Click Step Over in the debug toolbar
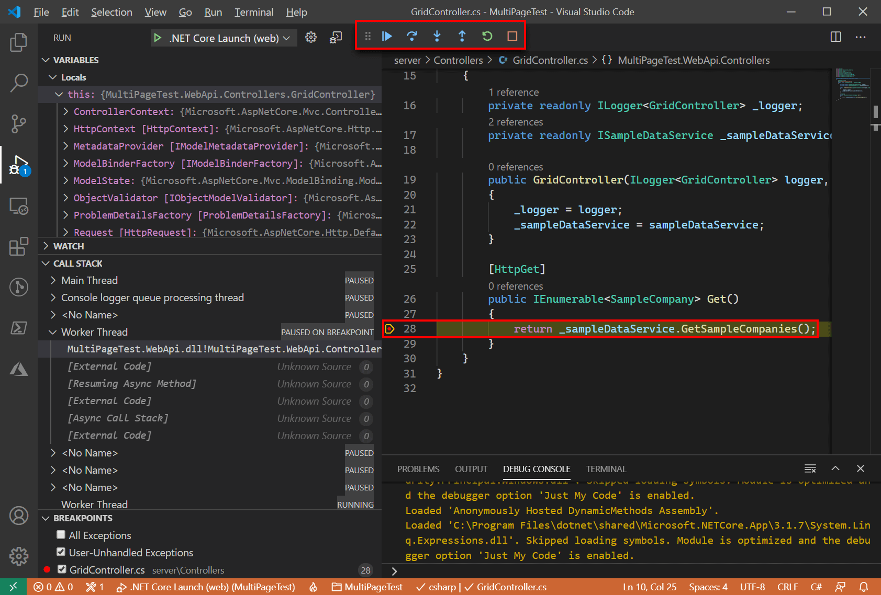 pyautogui.click(x=412, y=36)
